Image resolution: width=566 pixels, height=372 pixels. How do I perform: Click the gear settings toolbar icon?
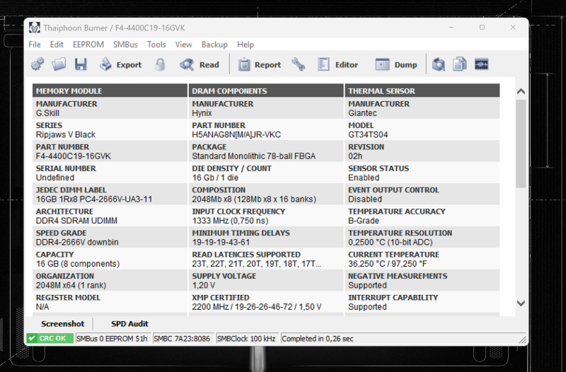(x=37, y=64)
